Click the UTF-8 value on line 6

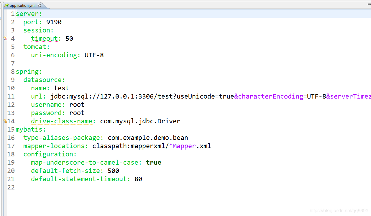[x=94, y=55]
